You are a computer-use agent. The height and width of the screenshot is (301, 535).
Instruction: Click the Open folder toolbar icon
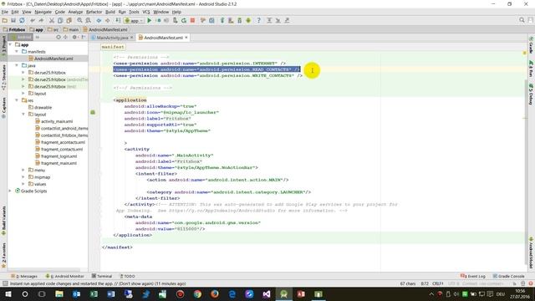(5, 20)
